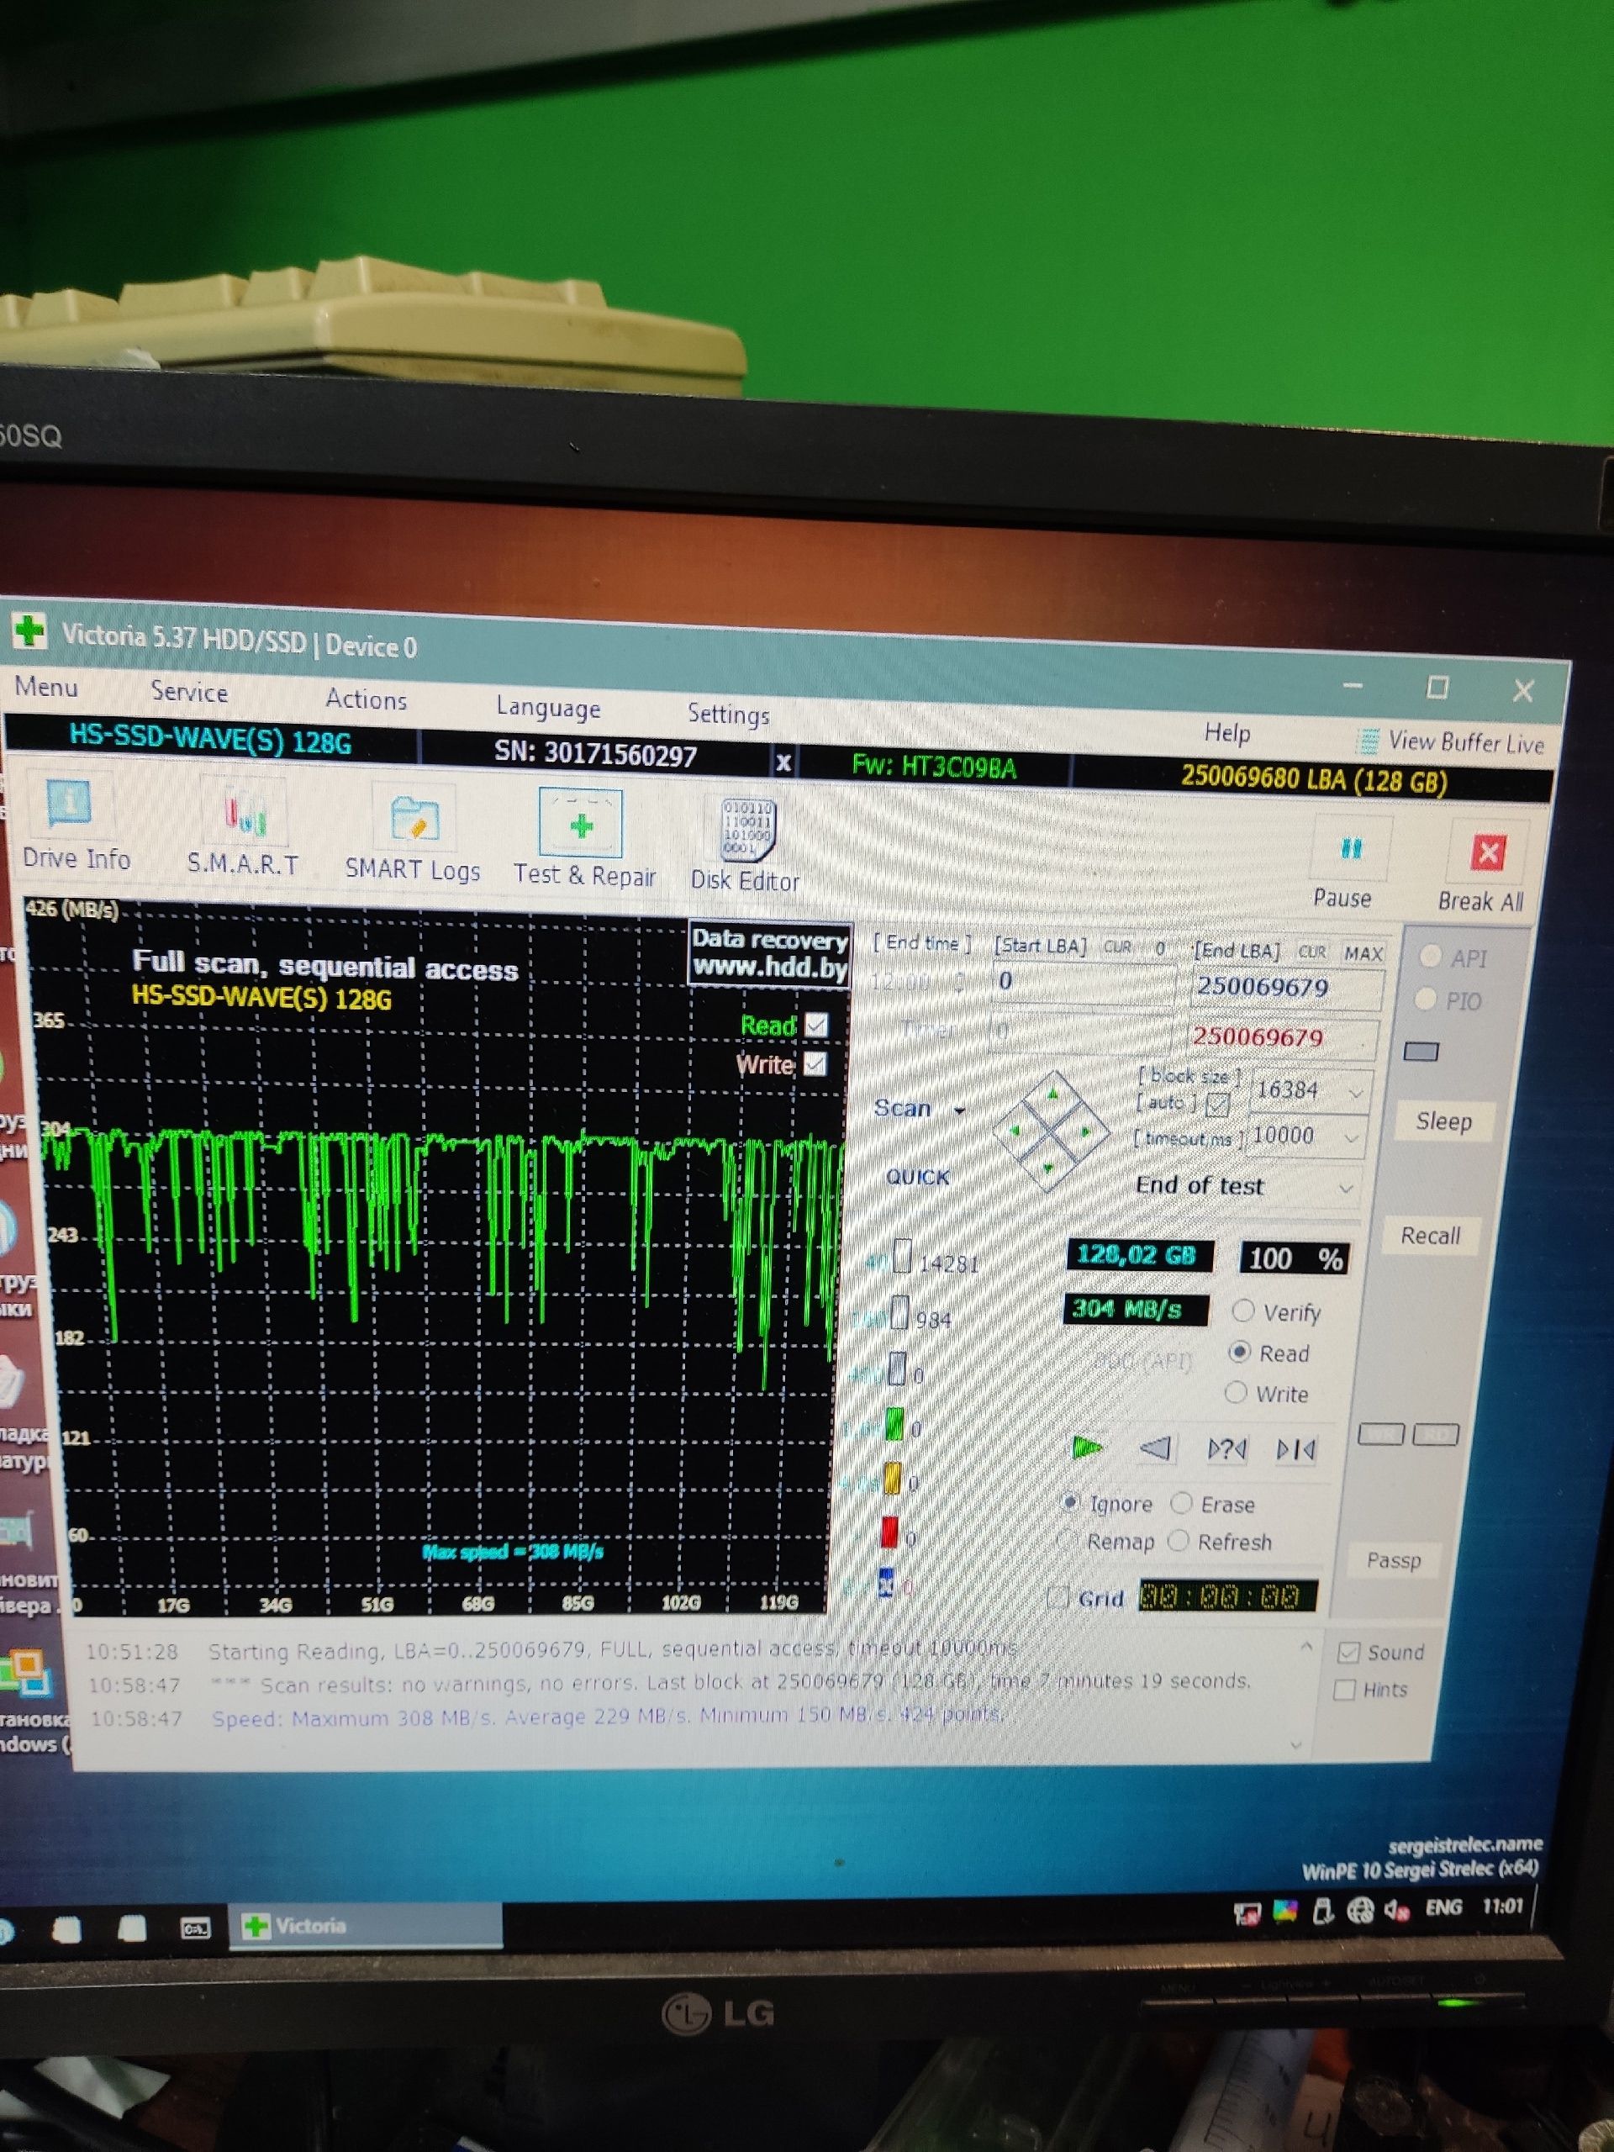1614x2152 pixels.
Task: Select the Verify radio button
Action: (1242, 1311)
